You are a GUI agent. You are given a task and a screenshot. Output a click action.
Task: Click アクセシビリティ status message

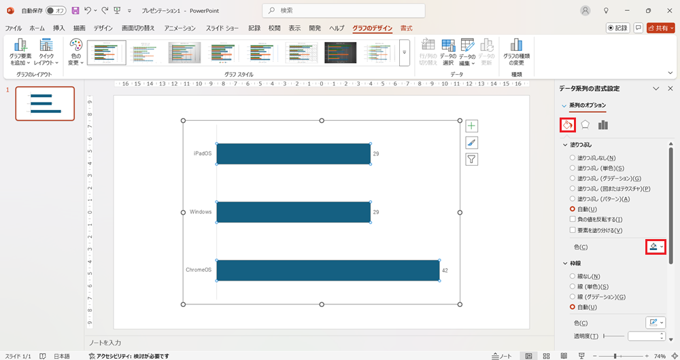point(129,356)
